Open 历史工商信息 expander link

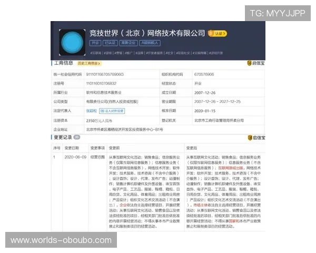coord(89,63)
